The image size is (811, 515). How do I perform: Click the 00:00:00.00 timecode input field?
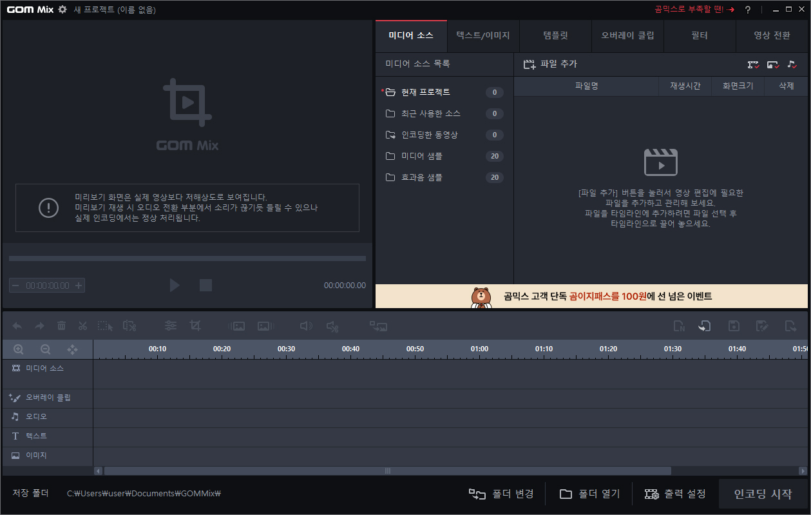tap(48, 286)
